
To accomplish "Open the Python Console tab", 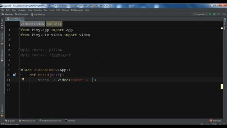I will coord(27,121).
